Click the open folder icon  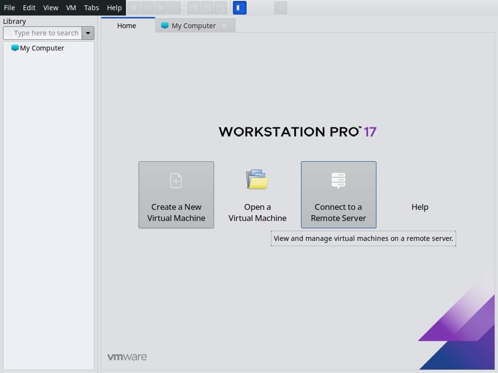tap(257, 179)
